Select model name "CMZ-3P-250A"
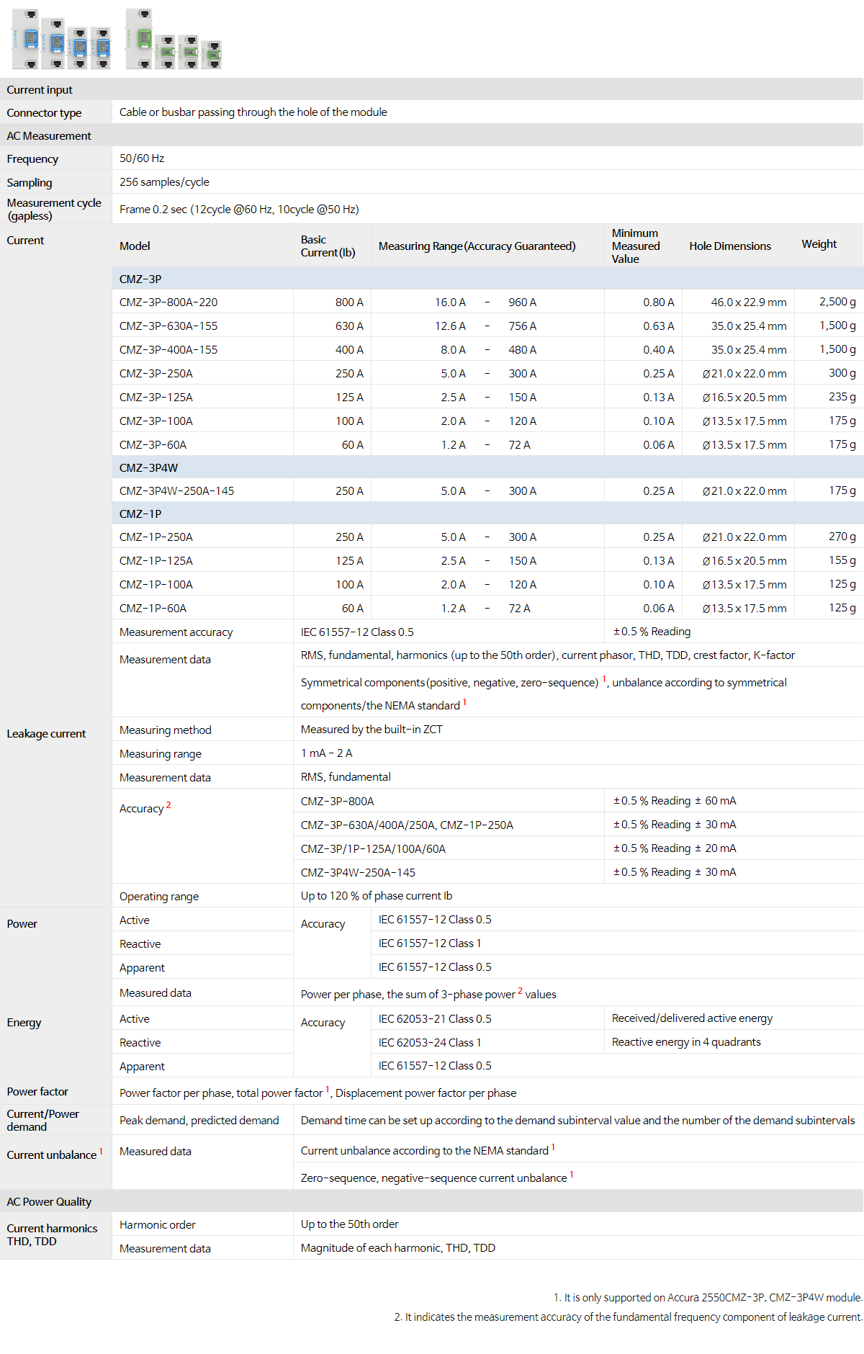Image resolution: width=864 pixels, height=1354 pixels. point(156,374)
